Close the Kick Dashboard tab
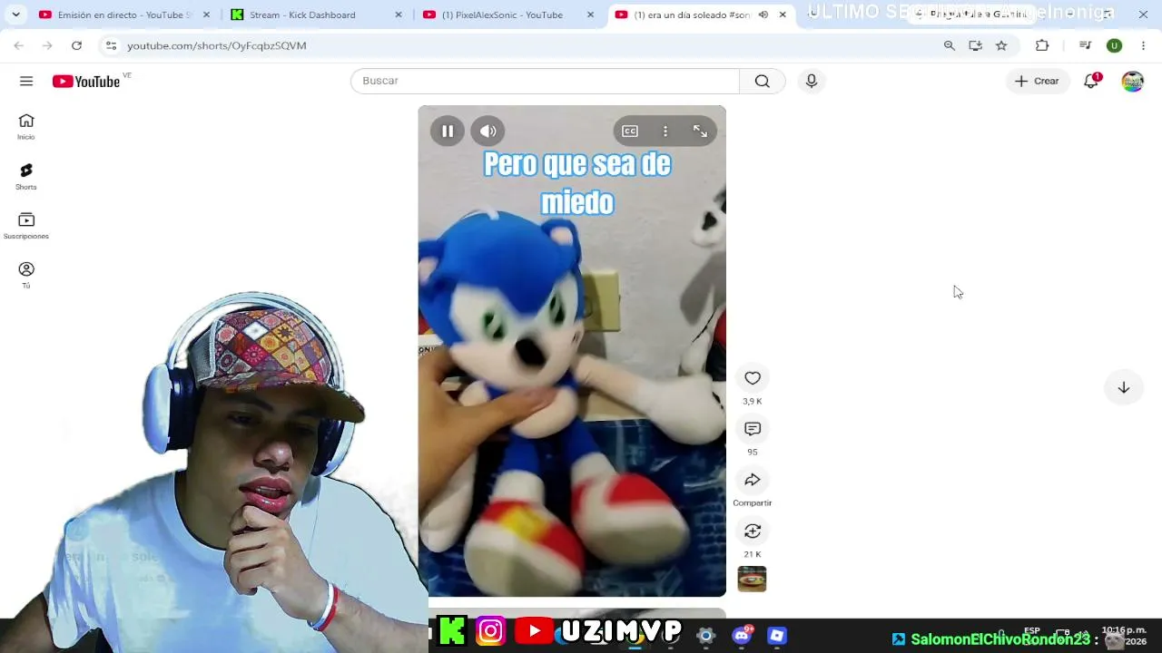This screenshot has width=1162, height=653. 399,15
